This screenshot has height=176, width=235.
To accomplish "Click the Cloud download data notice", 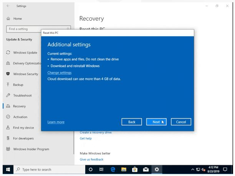I will point(84,79).
